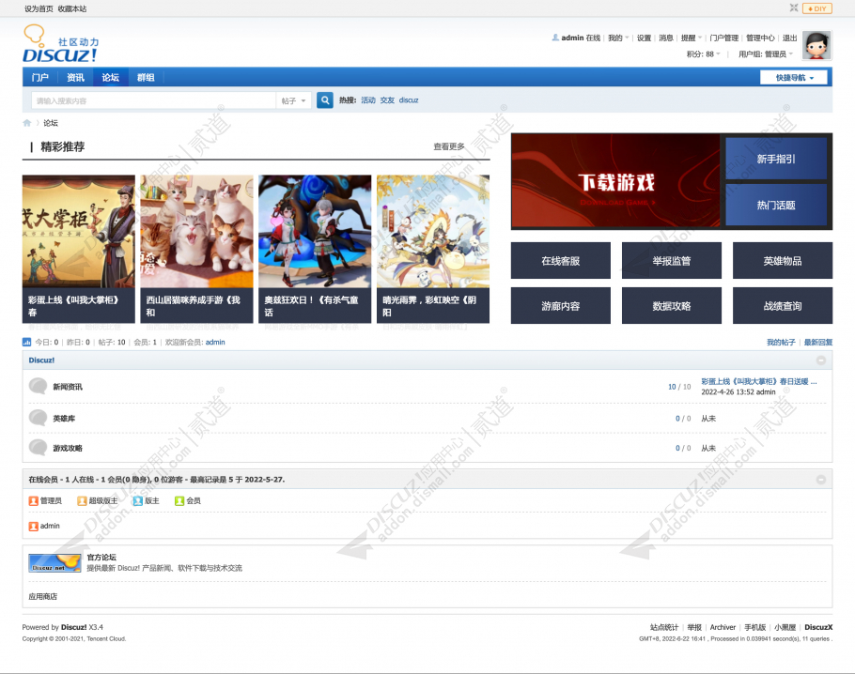The width and height of the screenshot is (855, 674).
Task: Click the 数据攻略 button
Action: pyautogui.click(x=671, y=306)
